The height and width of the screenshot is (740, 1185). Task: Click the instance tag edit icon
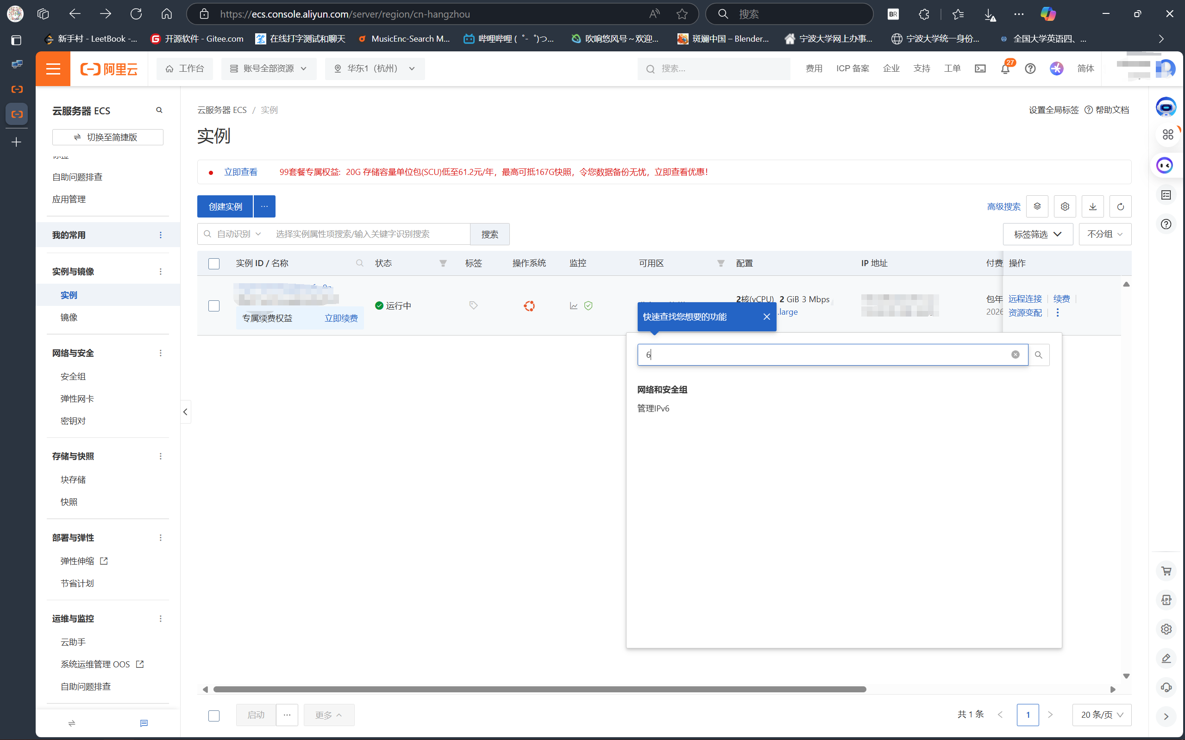coord(473,305)
